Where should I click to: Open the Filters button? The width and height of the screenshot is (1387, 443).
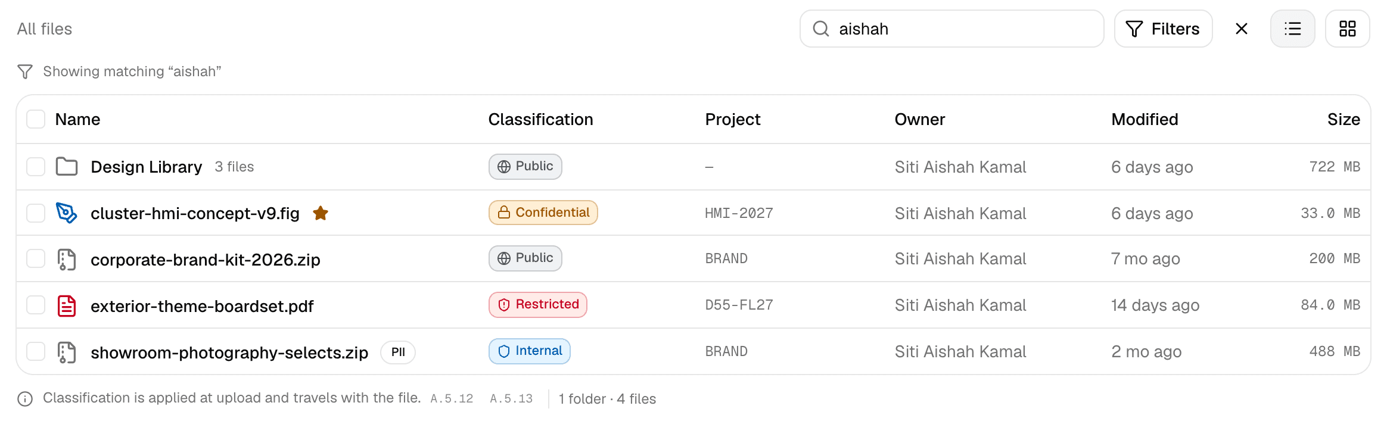(x=1164, y=29)
